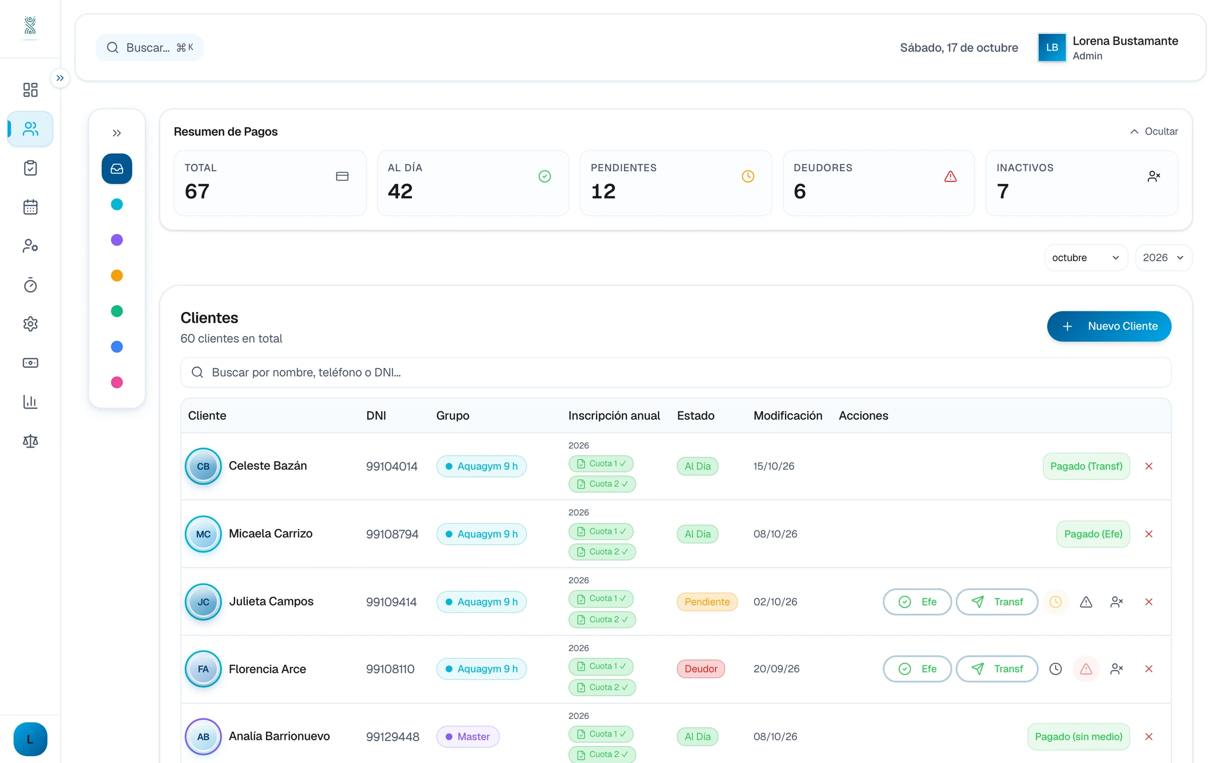Expand the main sidebar with double chevron

[60, 78]
